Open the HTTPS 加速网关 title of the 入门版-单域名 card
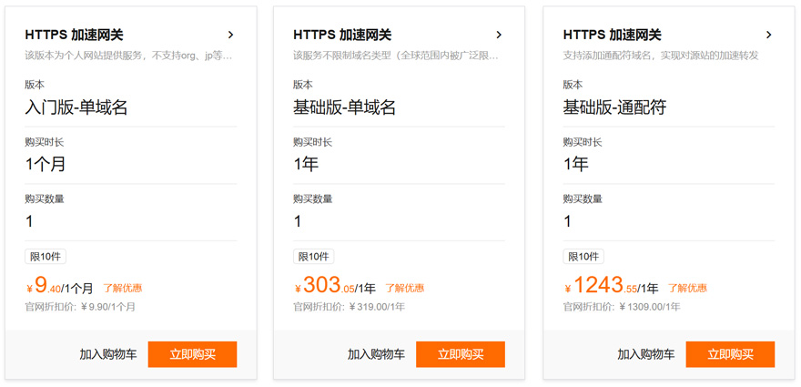The height and width of the screenshot is (387, 801). 74,35
